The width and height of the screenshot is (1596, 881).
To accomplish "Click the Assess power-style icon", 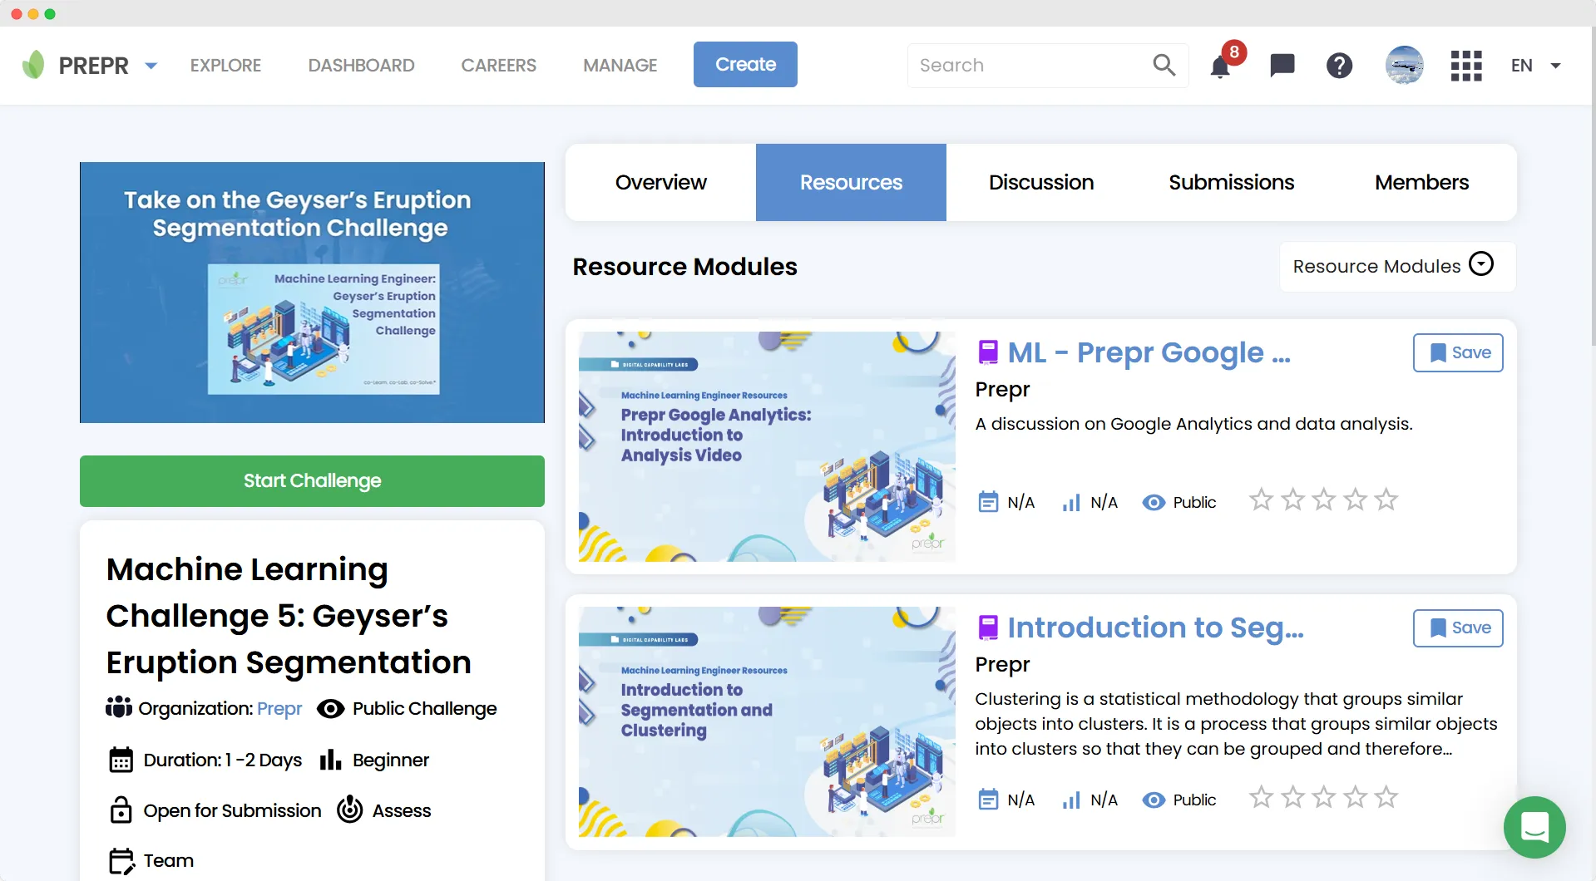I will point(349,810).
